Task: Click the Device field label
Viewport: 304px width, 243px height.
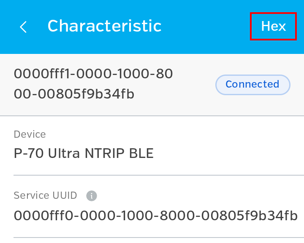Action: click(30, 134)
